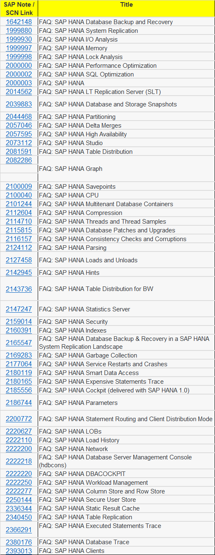215x555 pixels.
Task: Open SAP Note 2073112 link
Action: coord(19,143)
